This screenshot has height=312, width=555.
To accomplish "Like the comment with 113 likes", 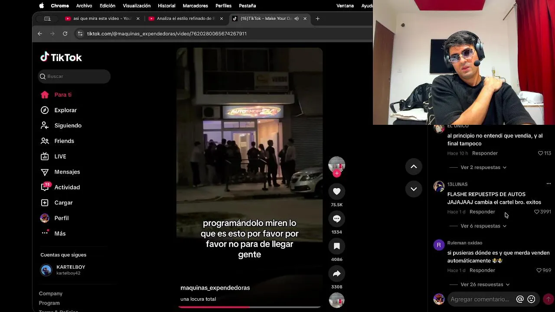I will click(540, 153).
